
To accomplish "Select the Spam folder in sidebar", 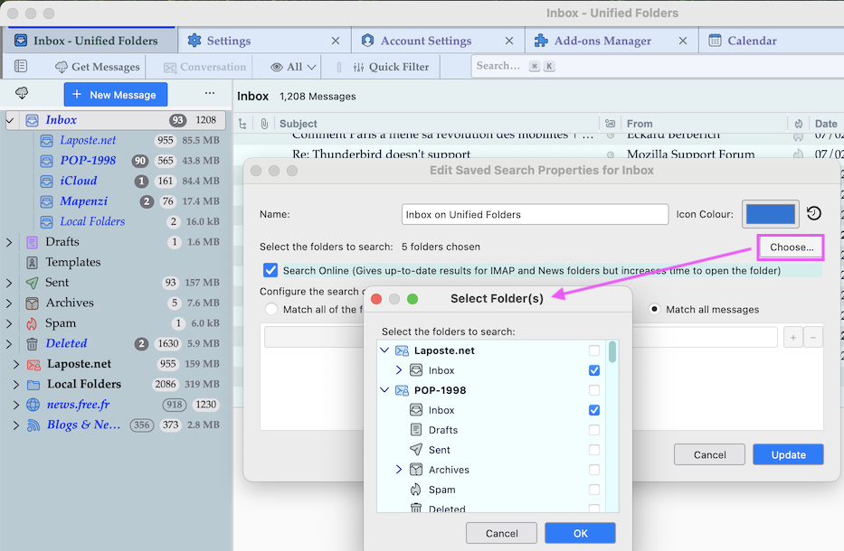I will pos(61,323).
